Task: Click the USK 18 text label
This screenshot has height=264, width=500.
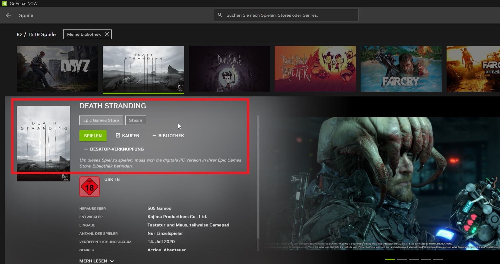Action: click(x=112, y=179)
